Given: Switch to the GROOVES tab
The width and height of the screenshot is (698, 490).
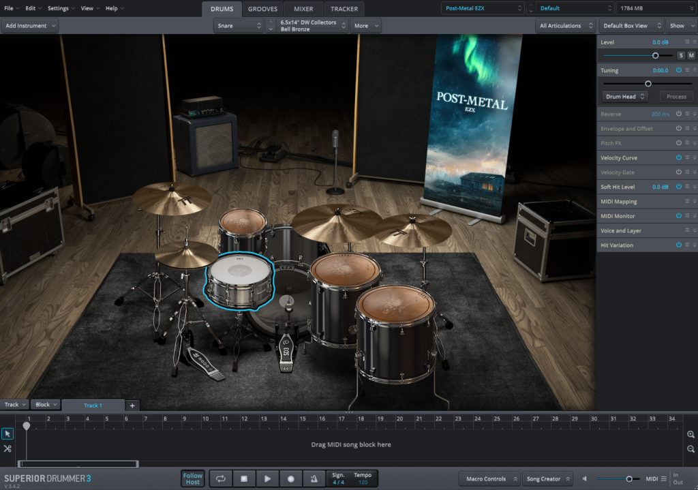Looking at the screenshot, I should [262, 9].
